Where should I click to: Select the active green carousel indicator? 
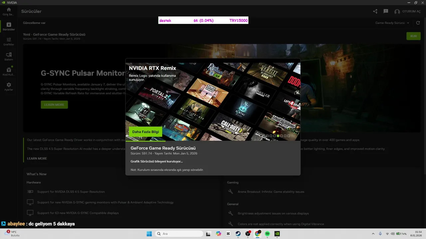click(x=278, y=136)
